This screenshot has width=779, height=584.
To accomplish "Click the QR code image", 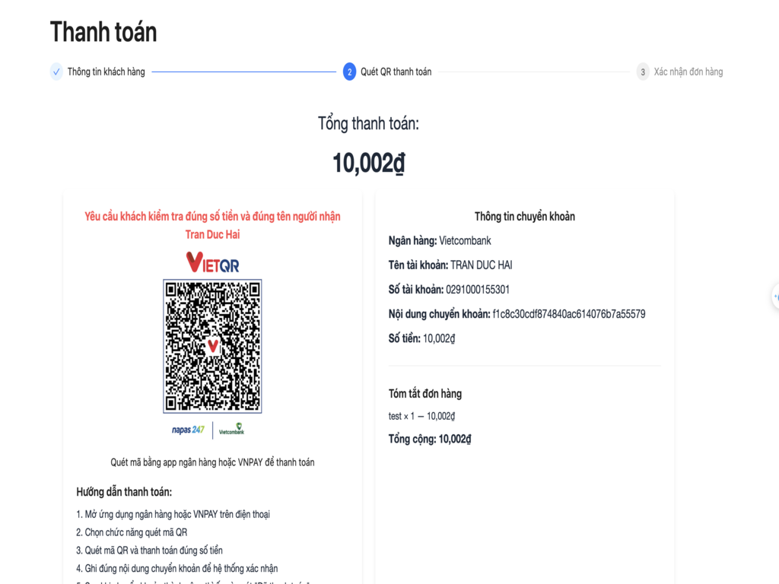I will click(x=213, y=346).
